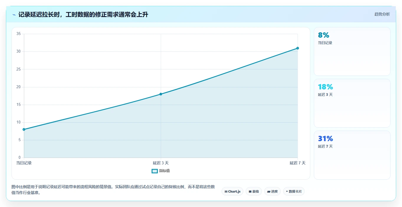Click x-axis label 当日记录
Image resolution: width=402 pixels, height=207 pixels.
(24, 163)
